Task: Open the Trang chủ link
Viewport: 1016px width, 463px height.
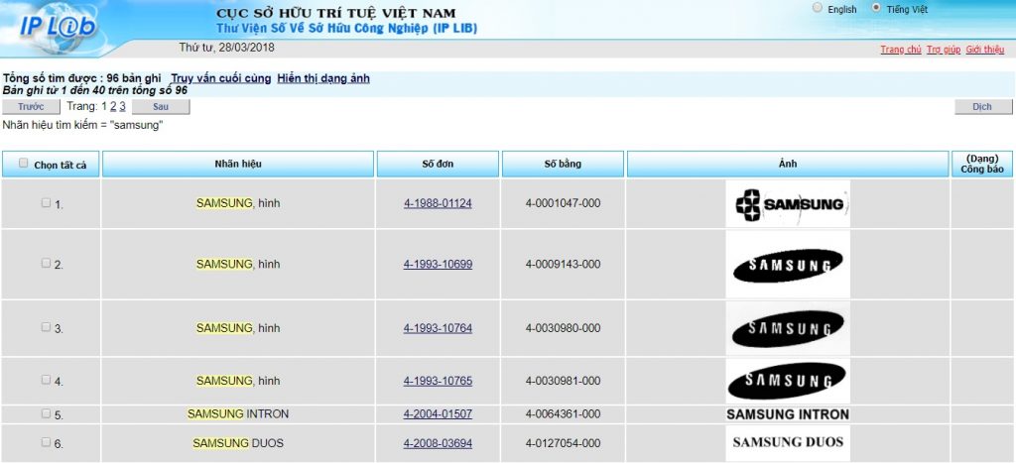Action: click(x=901, y=50)
